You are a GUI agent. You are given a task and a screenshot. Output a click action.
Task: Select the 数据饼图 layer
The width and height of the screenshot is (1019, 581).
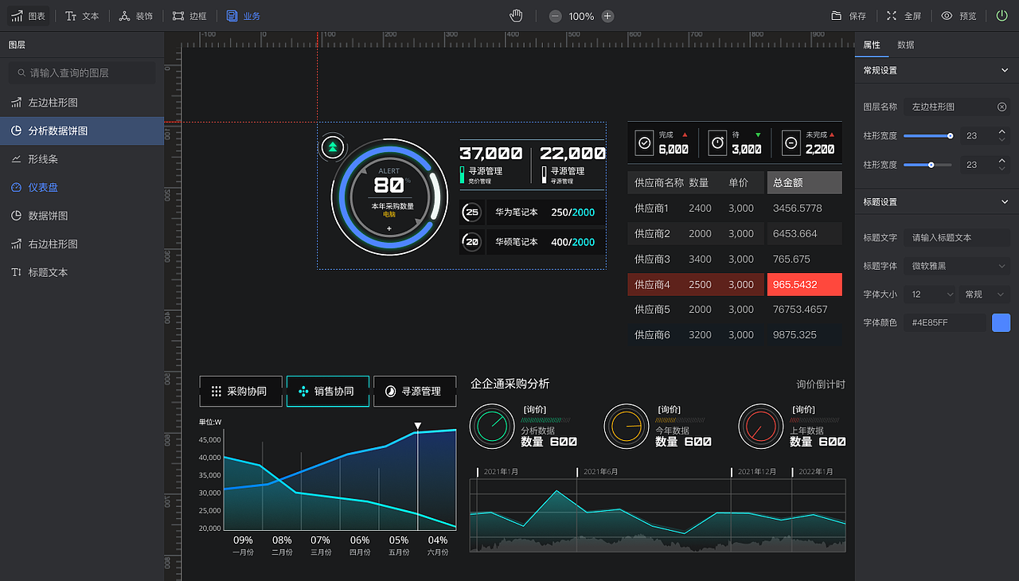[82, 216]
